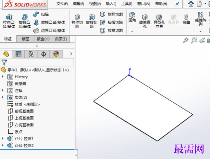
Task: Open the Fillet (圆角) dropdown arrow
Action: coord(132,31)
